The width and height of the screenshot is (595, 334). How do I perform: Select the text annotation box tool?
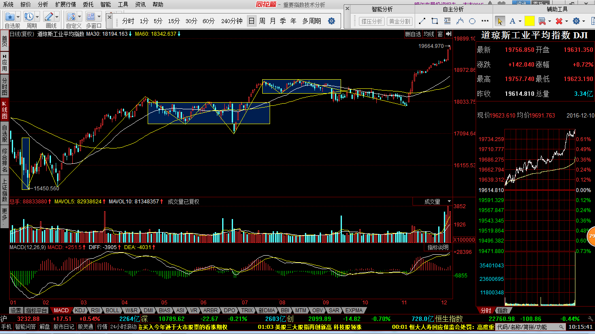coord(448,21)
